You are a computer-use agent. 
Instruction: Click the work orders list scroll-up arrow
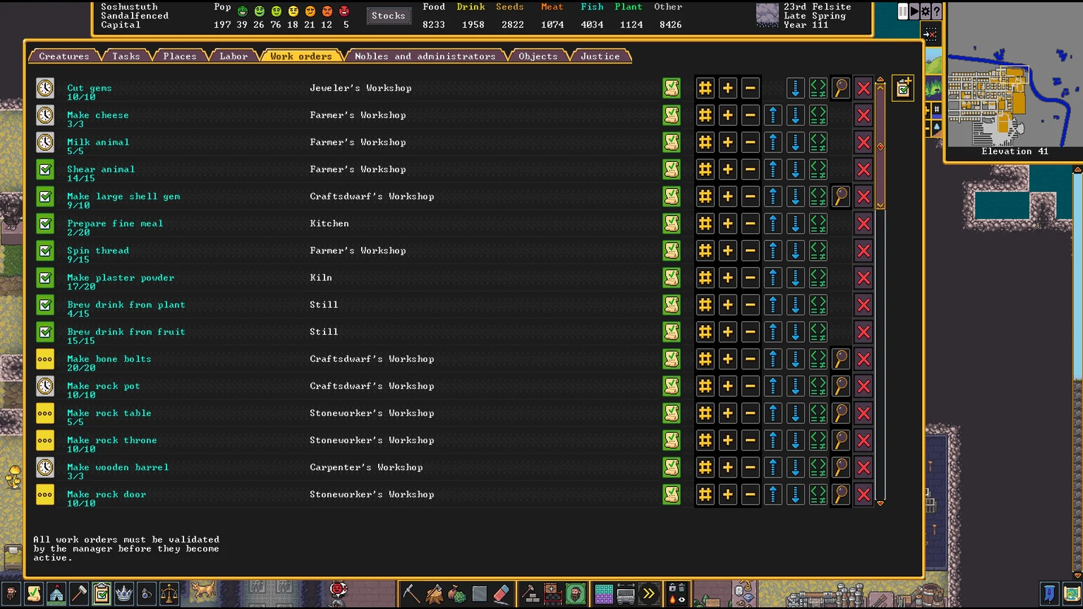point(880,80)
